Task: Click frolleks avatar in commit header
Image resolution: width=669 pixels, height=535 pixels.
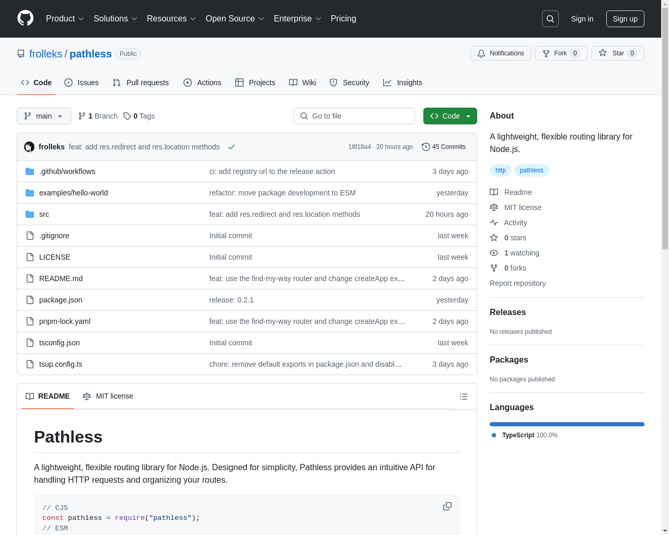Action: coord(29,147)
